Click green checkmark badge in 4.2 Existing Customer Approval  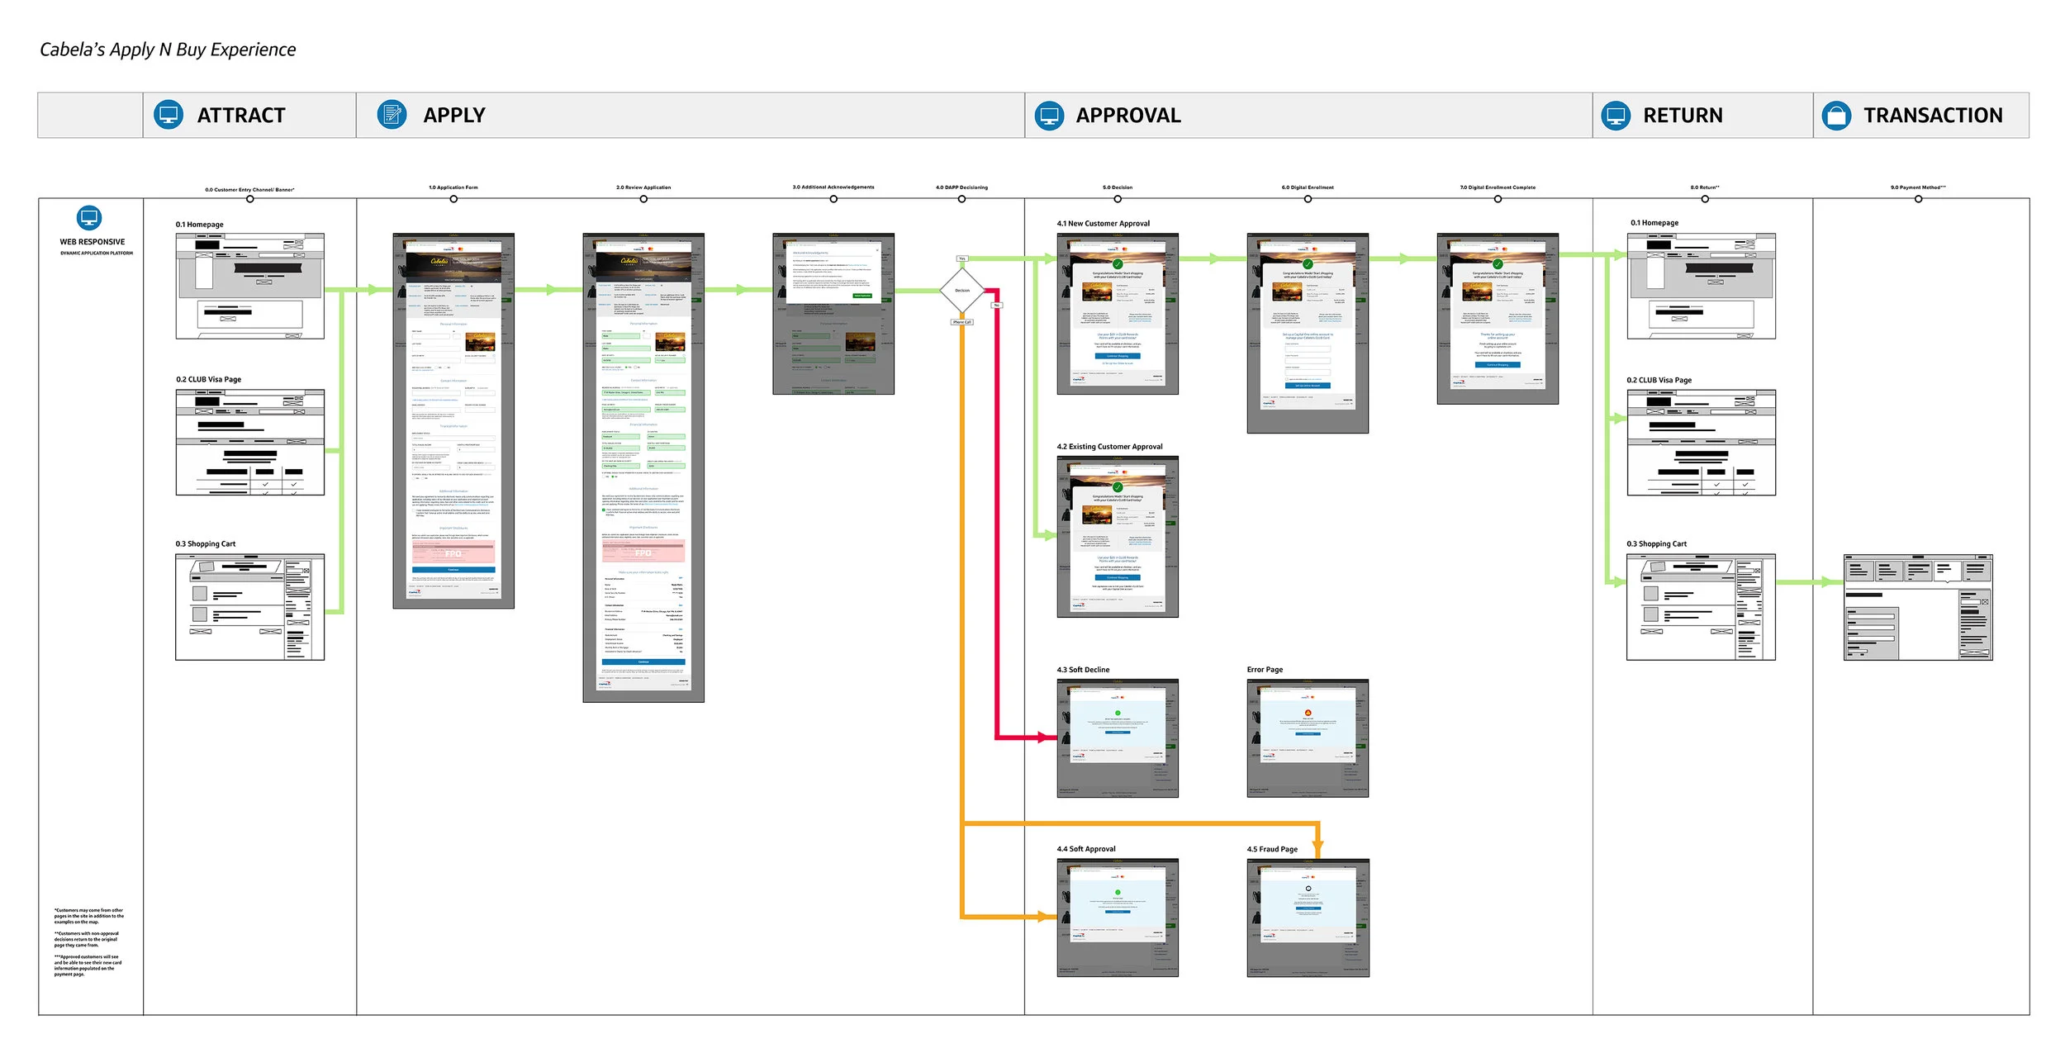tap(1118, 487)
